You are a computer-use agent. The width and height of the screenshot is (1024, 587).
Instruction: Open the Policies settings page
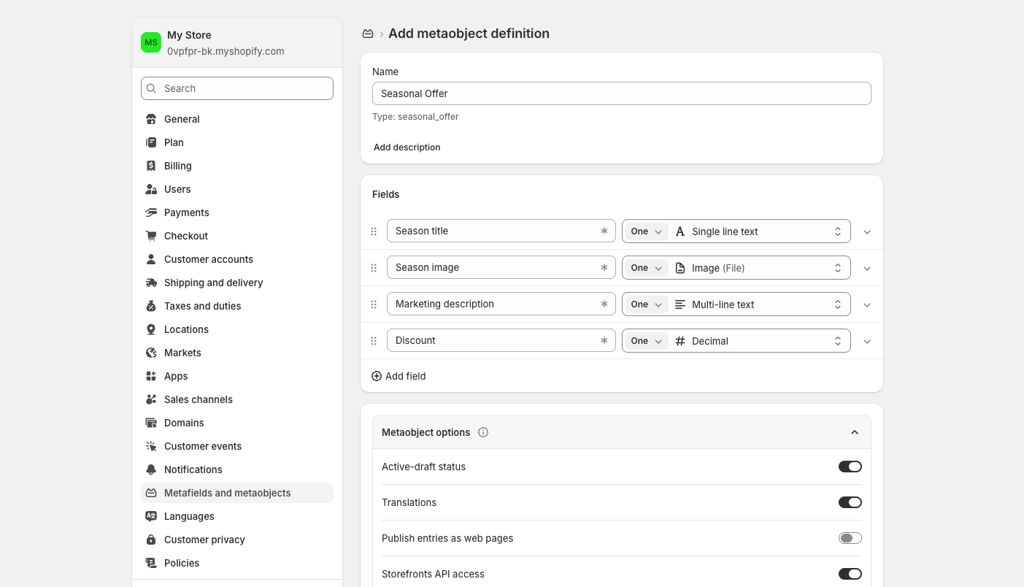pos(237,563)
